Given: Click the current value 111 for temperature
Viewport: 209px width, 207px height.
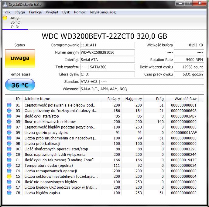Looking at the screenshot, I should pyautogui.click(x=117, y=166).
